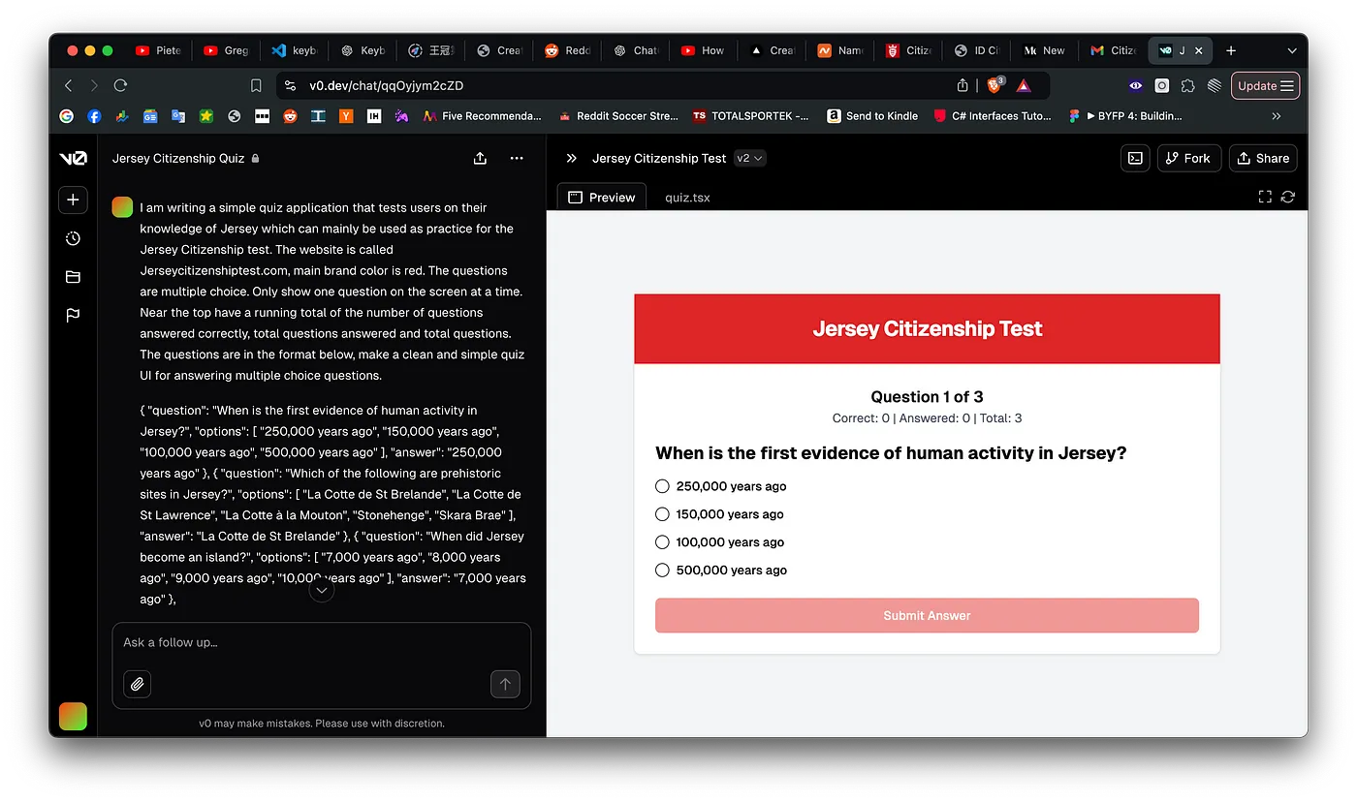The image size is (1357, 802).
Task: Open the browser extensions puzzle icon
Action: coord(1187,85)
